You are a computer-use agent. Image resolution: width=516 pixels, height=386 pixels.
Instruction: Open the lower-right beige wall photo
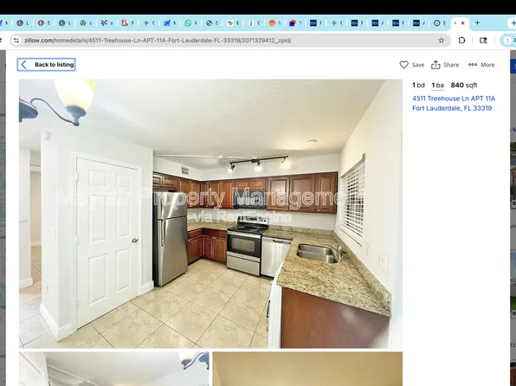[307, 369]
